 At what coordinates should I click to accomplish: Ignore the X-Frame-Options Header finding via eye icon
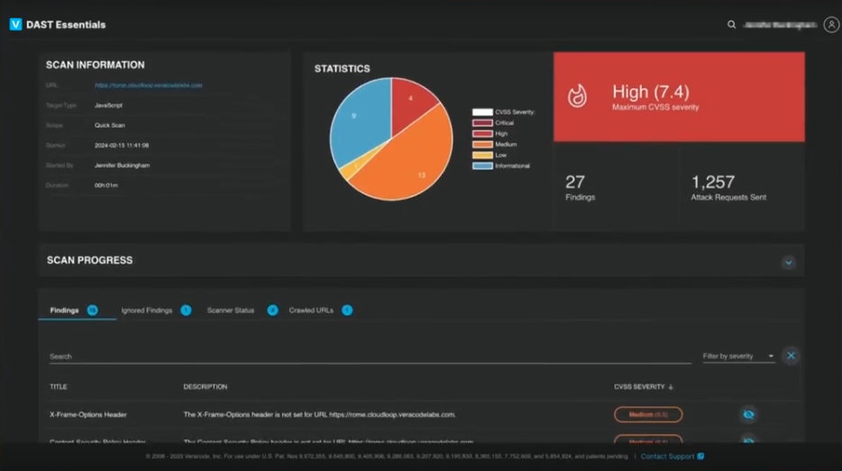click(x=748, y=414)
